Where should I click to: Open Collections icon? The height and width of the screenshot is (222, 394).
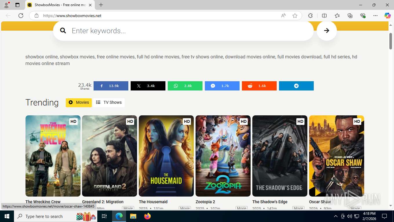[350, 16]
